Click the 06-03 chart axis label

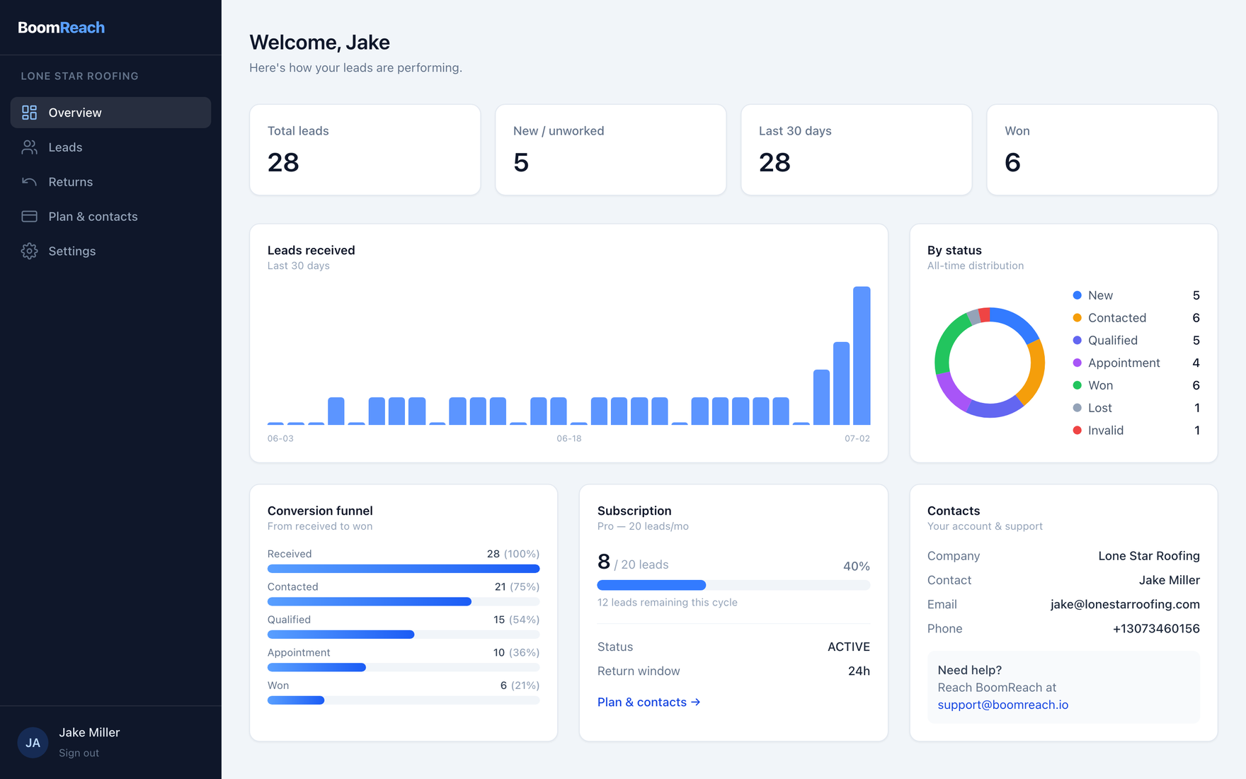pos(280,438)
